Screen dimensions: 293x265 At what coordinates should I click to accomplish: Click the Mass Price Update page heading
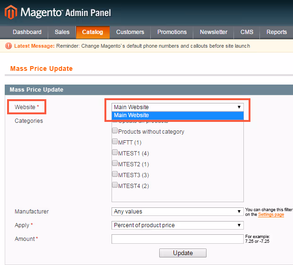41,68
